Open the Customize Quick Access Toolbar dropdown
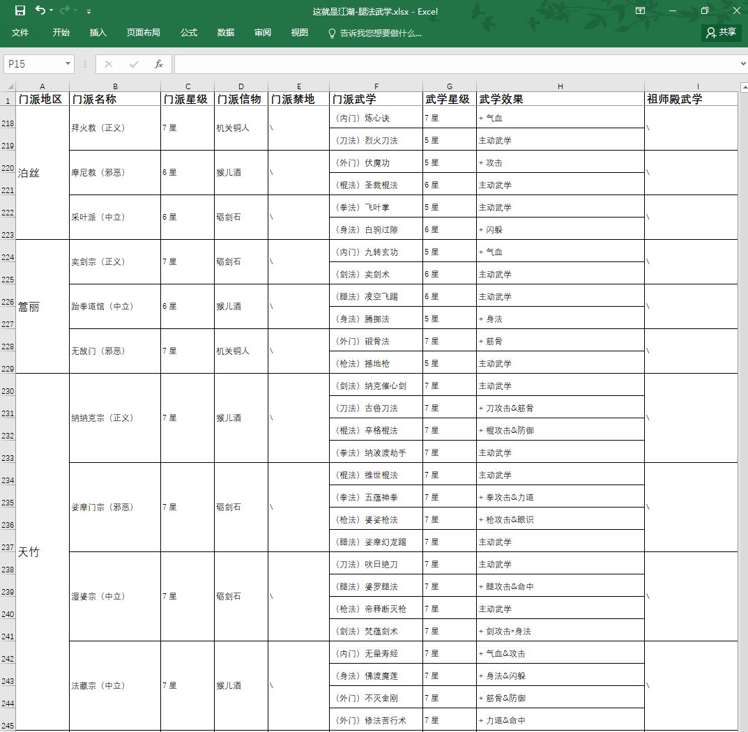Screen dimensions: 748x732 point(89,11)
